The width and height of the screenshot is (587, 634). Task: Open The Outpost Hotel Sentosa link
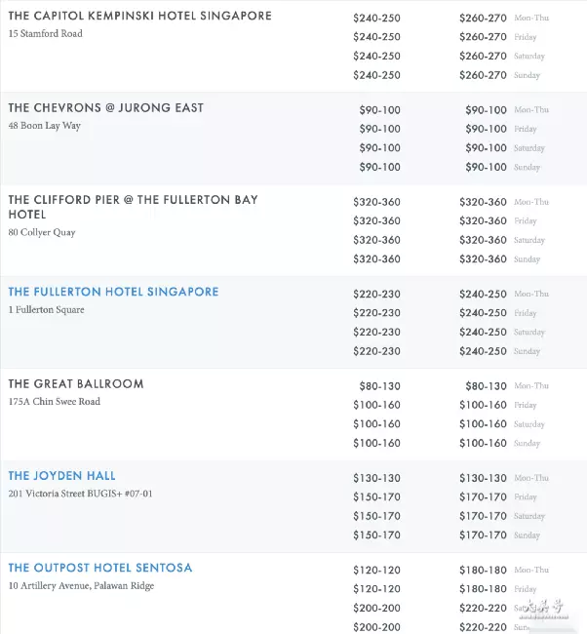pos(100,568)
